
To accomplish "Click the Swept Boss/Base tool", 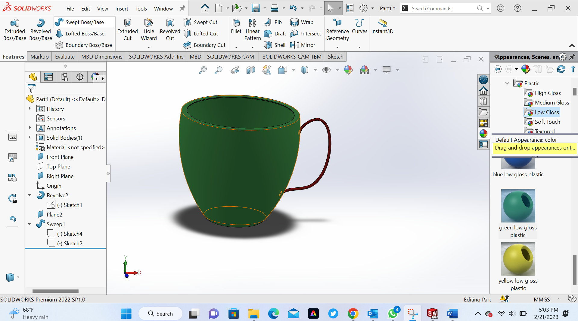I will point(84,22).
